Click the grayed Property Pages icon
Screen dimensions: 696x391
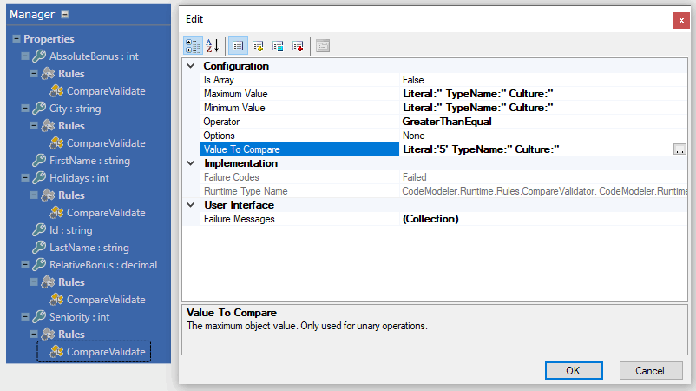click(x=323, y=46)
